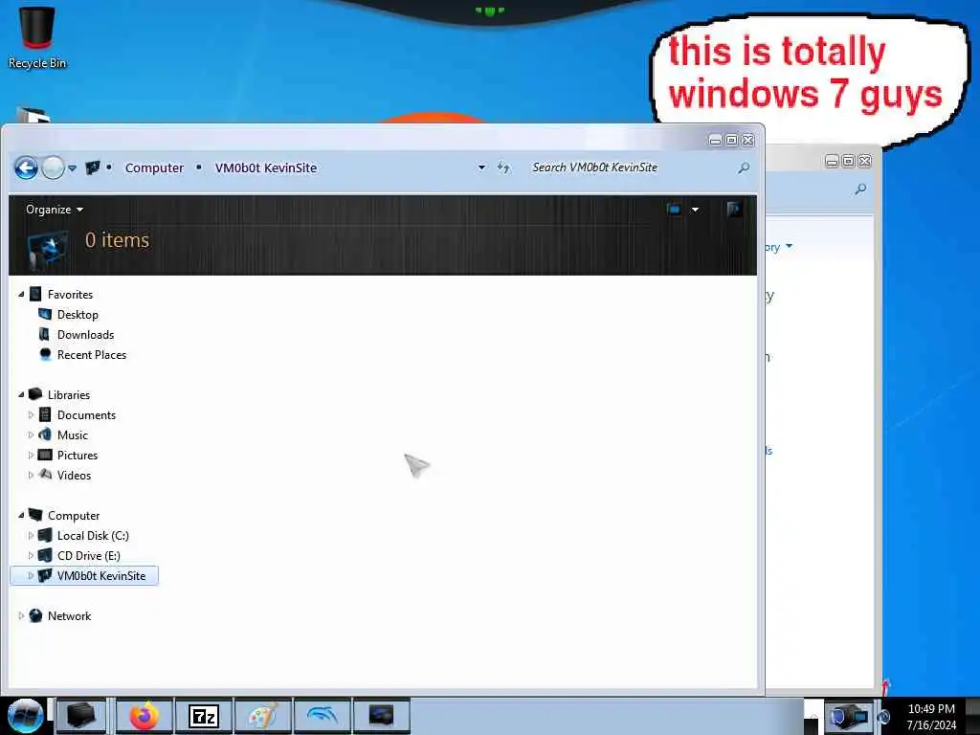The width and height of the screenshot is (980, 735).
Task: Open the Documents library
Action: [86, 415]
